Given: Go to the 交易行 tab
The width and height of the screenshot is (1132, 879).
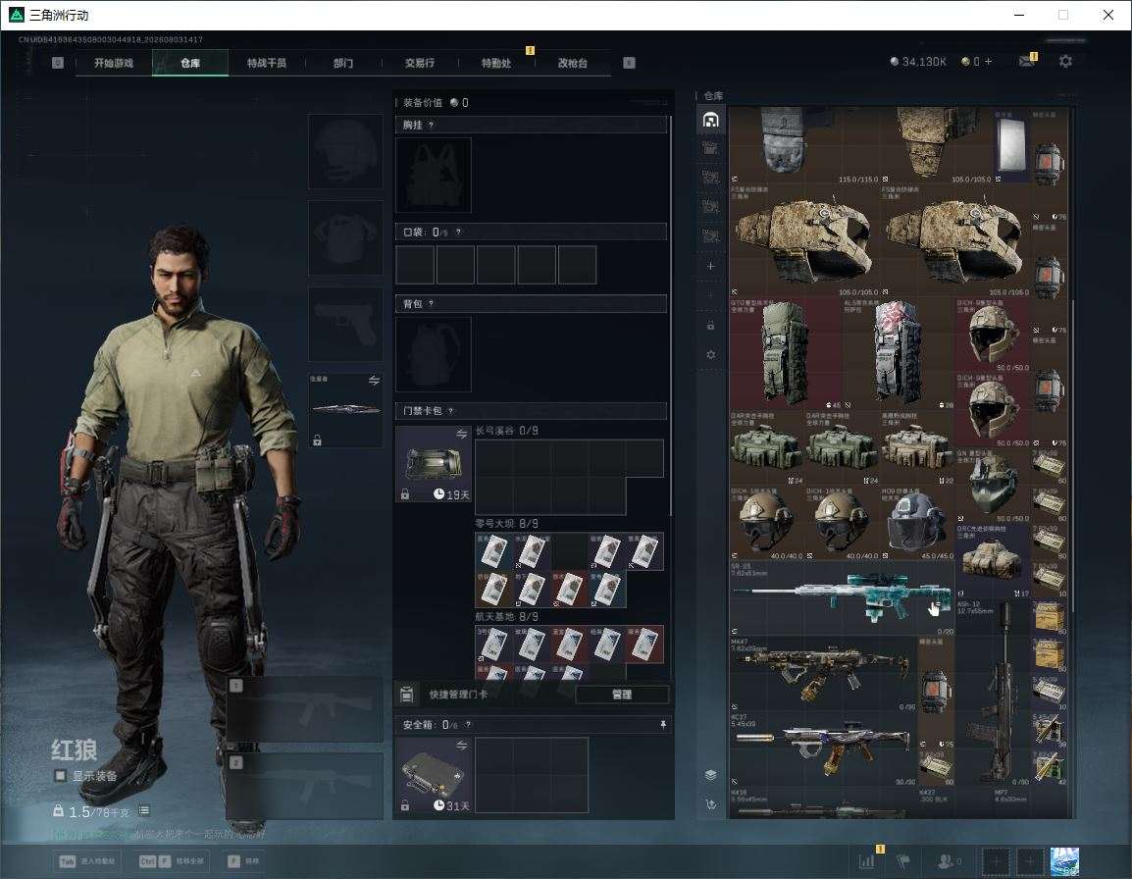Looking at the screenshot, I should [x=420, y=63].
